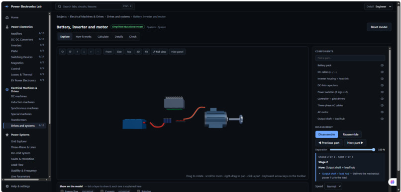This screenshot has width=401, height=192.
Task: Click the search labs, circuits, lessons box
Action: (x=95, y=6)
